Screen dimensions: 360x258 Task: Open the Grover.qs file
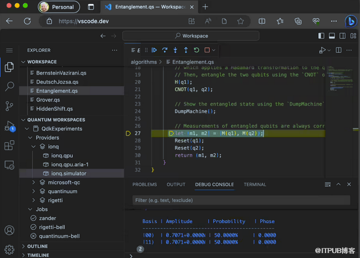pos(48,100)
